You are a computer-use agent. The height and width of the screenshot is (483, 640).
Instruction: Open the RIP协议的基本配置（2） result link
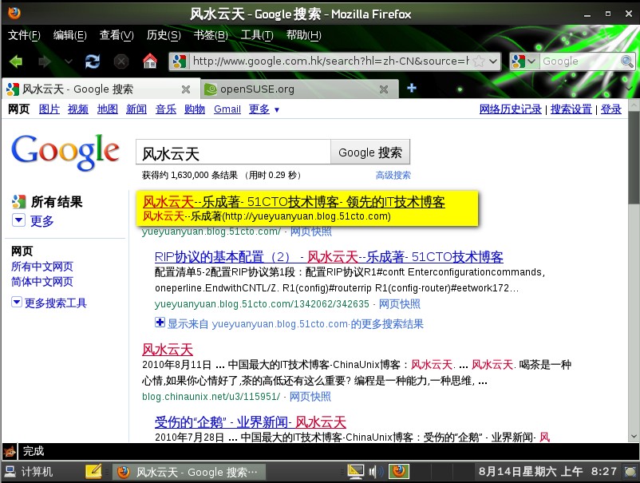(329, 257)
